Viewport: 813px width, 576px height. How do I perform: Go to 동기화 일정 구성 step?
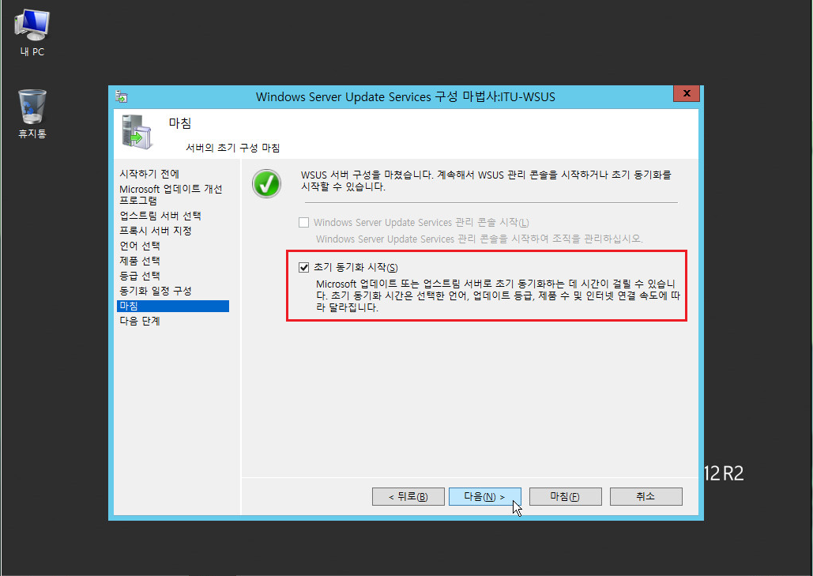tap(156, 291)
